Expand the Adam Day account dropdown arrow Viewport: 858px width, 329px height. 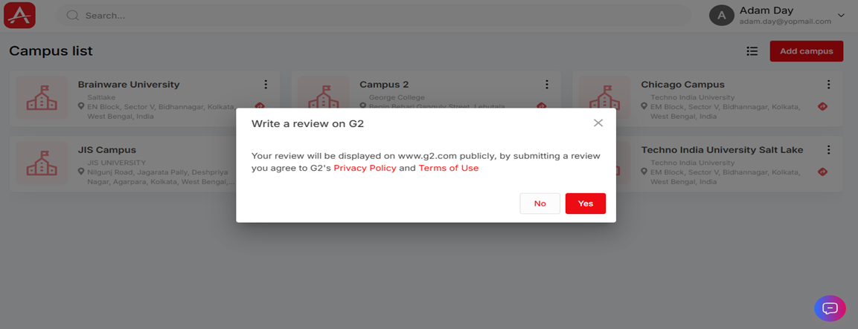pyautogui.click(x=841, y=16)
